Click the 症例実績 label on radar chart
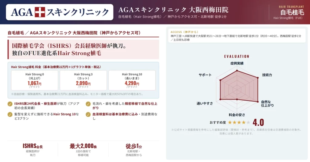Viewport: 310px width, 162px height. [237, 63]
